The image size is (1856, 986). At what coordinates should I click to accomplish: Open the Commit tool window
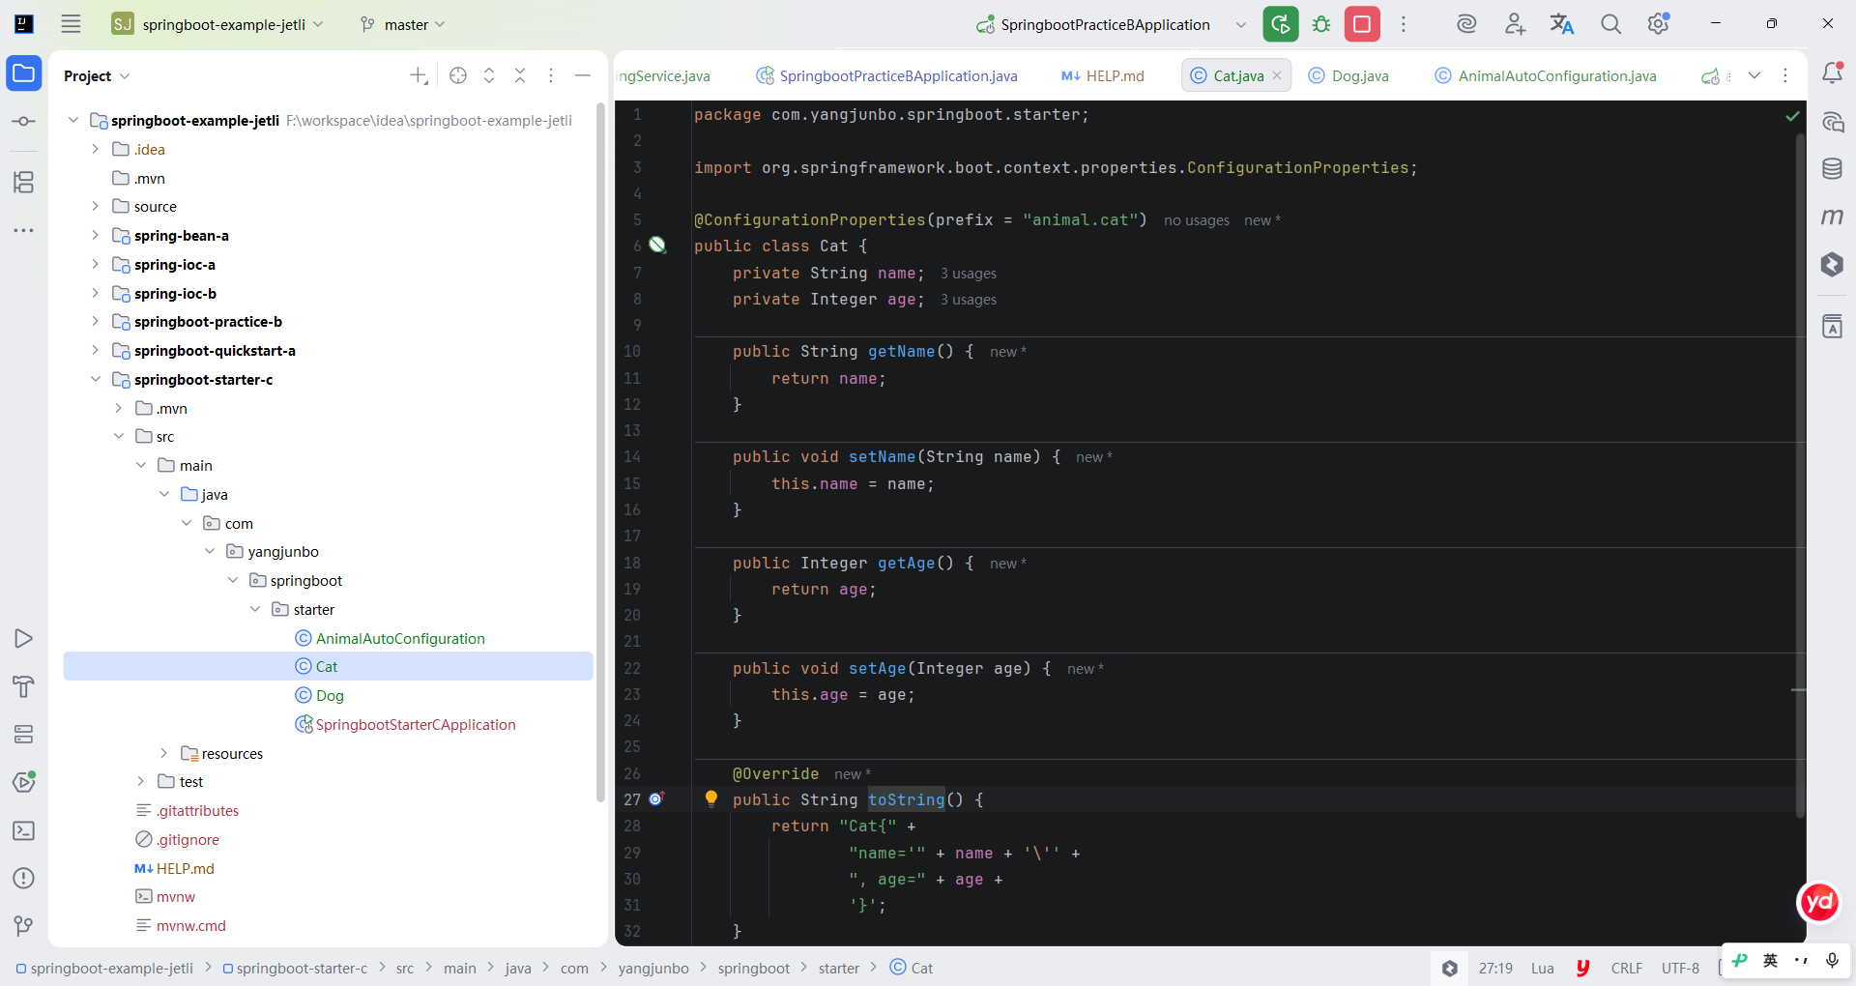pyautogui.click(x=24, y=122)
